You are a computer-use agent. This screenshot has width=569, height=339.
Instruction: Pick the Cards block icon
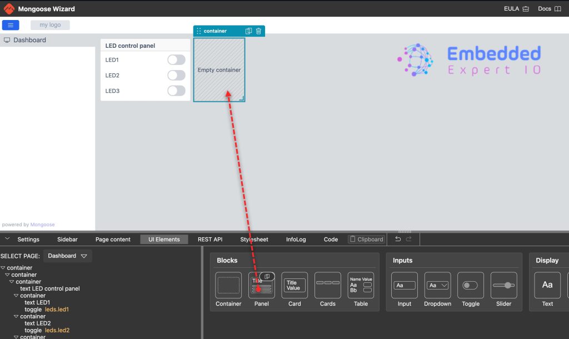point(328,285)
